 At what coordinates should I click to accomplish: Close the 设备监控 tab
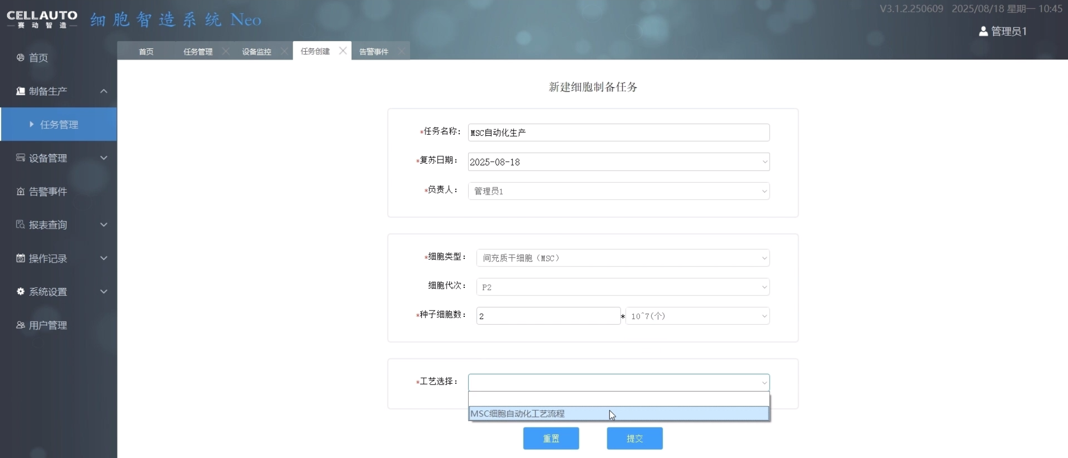pos(284,51)
